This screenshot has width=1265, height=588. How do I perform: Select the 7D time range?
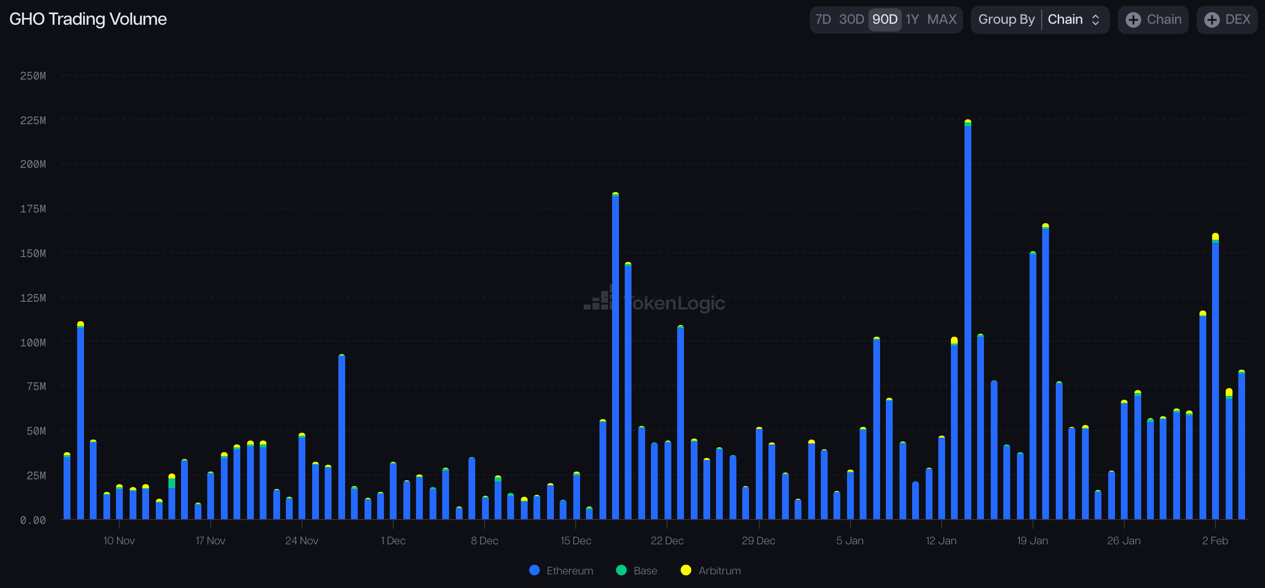tap(823, 19)
